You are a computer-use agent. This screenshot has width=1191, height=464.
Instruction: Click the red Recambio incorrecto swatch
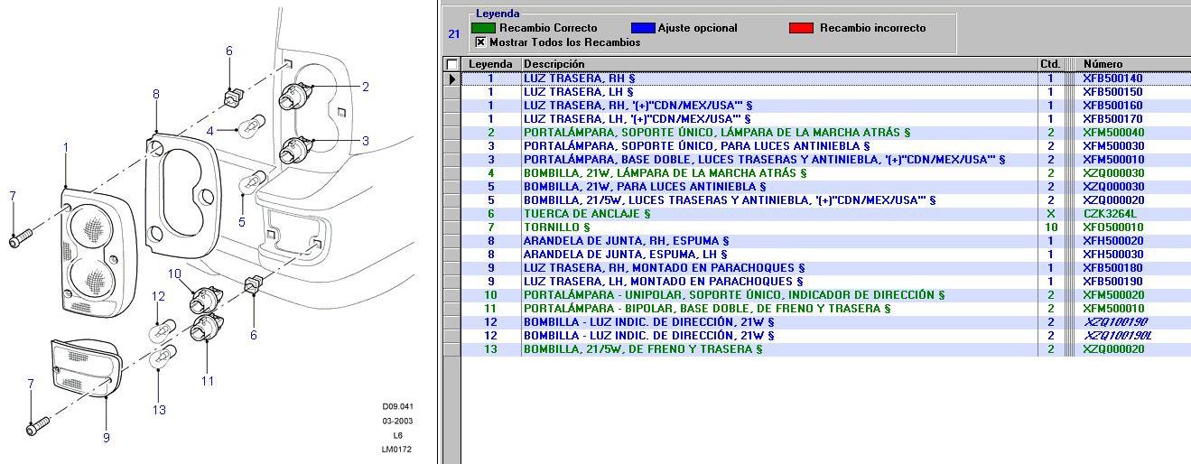(801, 28)
